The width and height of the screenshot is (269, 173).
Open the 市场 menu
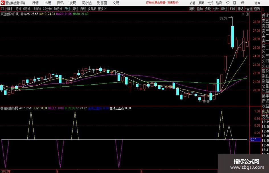point(48,3)
